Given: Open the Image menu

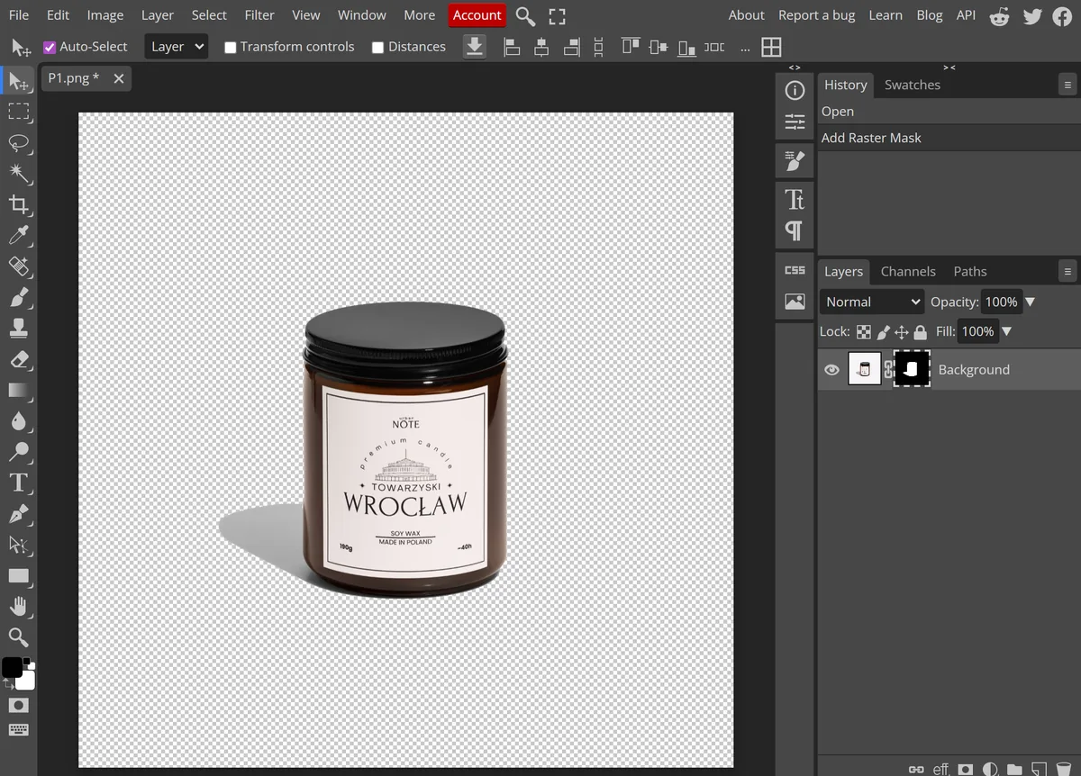Looking at the screenshot, I should coord(105,15).
